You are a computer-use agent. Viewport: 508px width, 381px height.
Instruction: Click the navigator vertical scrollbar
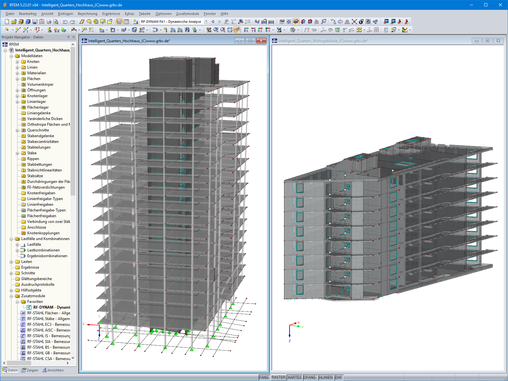pyautogui.click(x=73, y=121)
